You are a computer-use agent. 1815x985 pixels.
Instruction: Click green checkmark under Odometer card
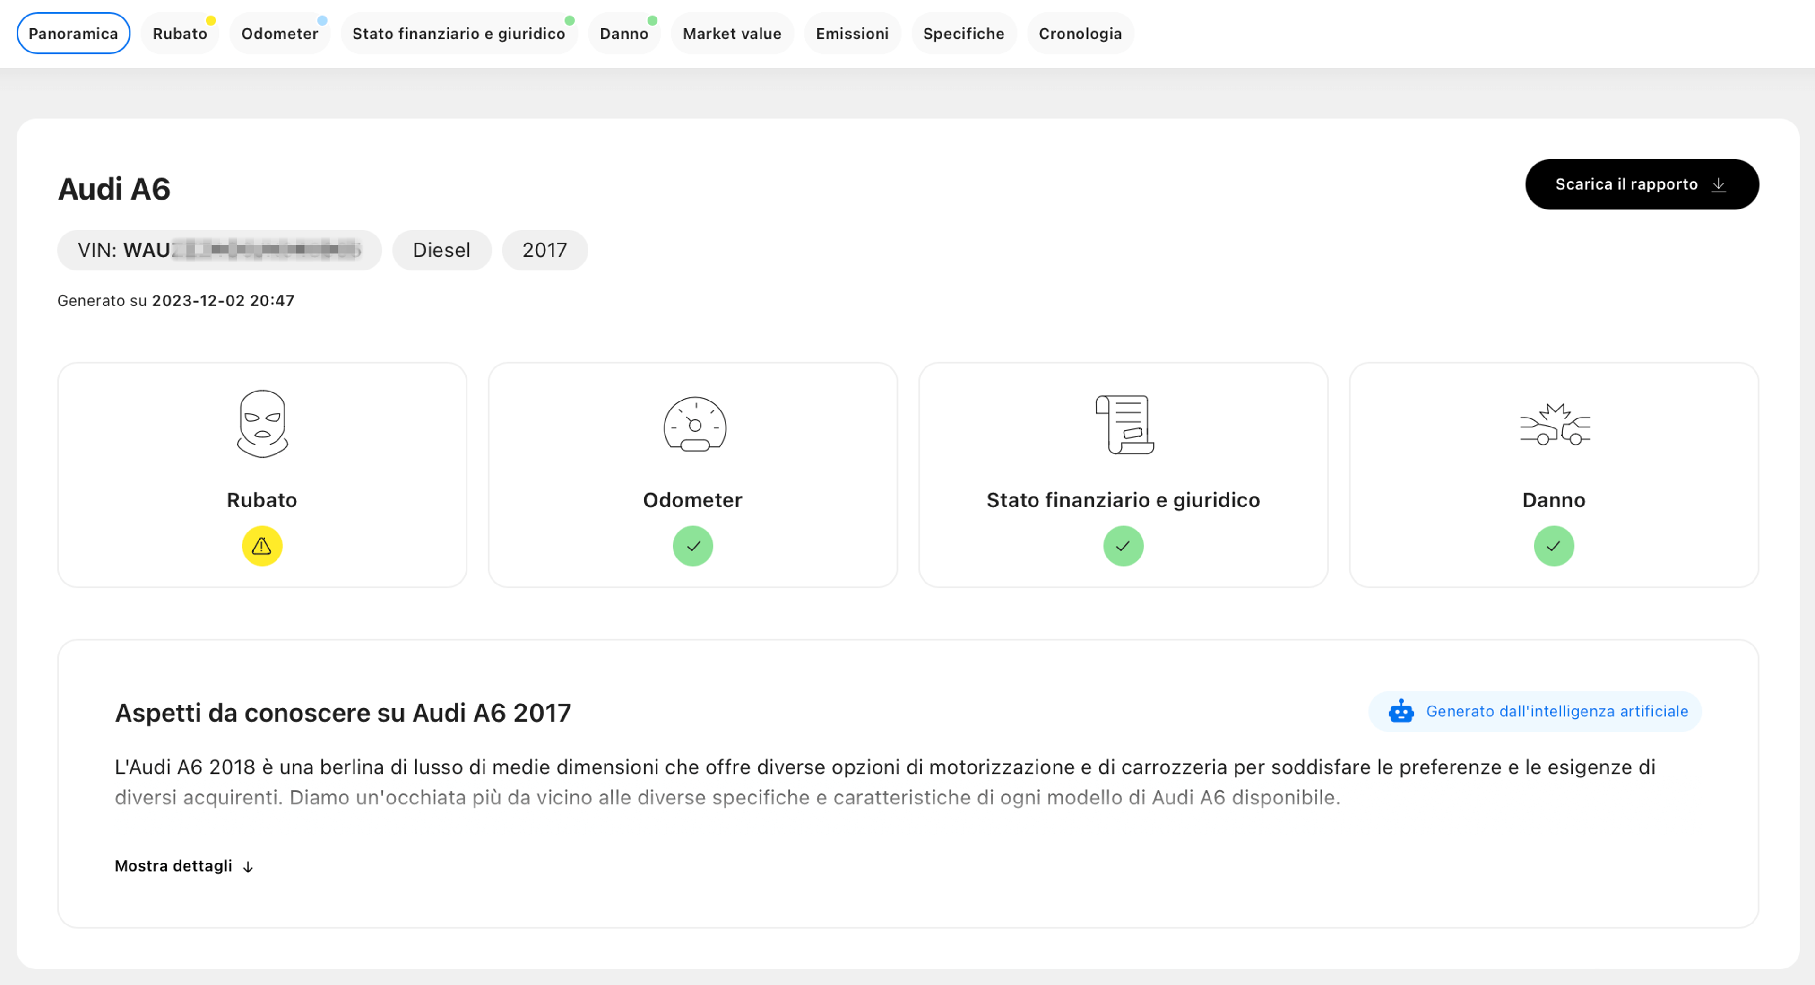tap(692, 546)
